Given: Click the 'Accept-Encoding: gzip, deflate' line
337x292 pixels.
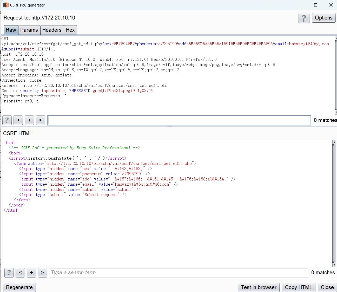Looking at the screenshot, I should tap(36, 75).
